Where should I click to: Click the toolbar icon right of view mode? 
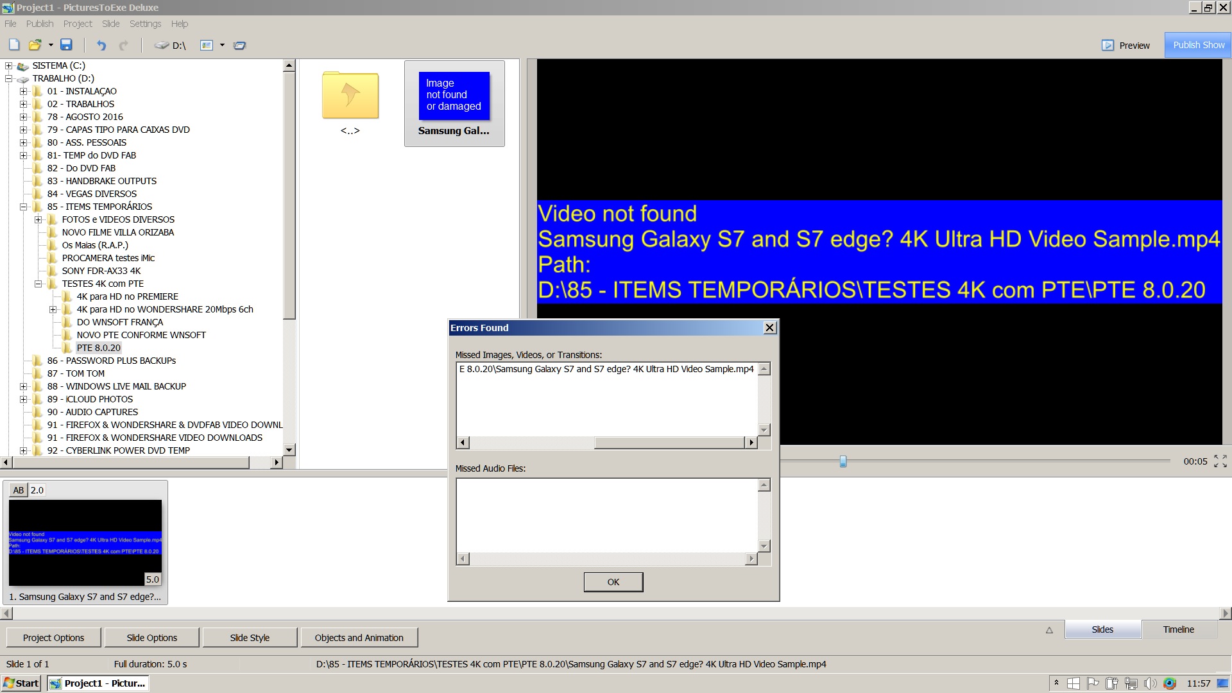[239, 46]
